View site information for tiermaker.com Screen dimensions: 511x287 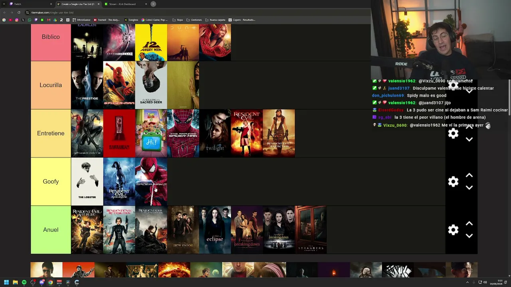[28, 12]
